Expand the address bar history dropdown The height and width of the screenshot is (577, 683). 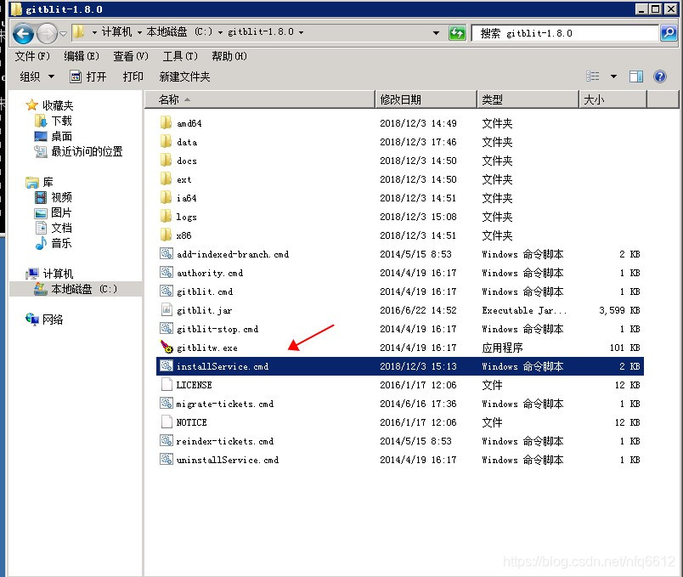tap(436, 32)
